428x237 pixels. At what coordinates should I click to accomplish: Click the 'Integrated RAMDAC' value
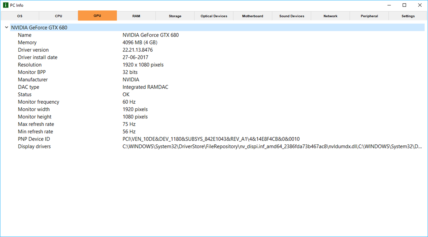click(x=145, y=87)
